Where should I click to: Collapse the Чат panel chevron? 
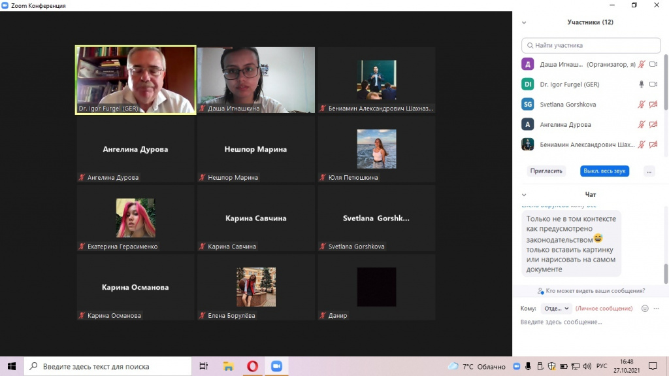[524, 195]
